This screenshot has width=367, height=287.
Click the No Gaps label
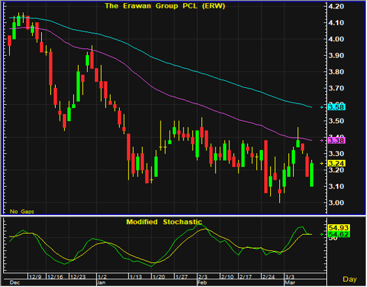(x=22, y=212)
